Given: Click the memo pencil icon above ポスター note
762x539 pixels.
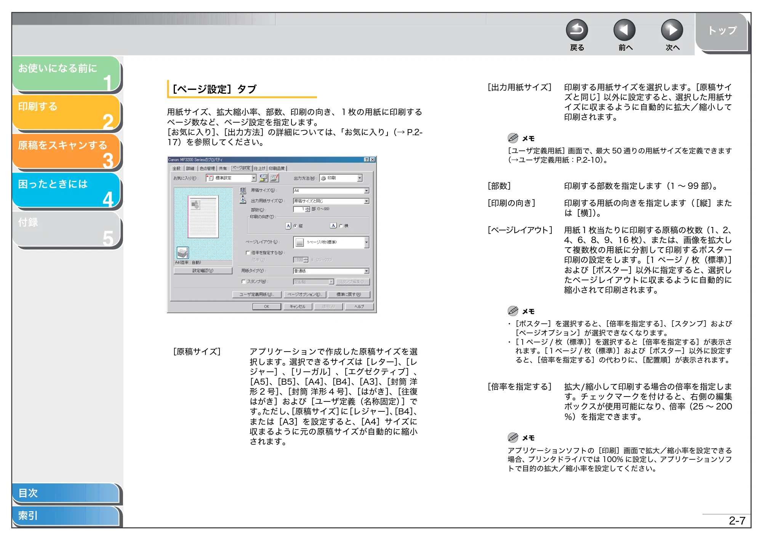Looking at the screenshot, I should tap(513, 311).
